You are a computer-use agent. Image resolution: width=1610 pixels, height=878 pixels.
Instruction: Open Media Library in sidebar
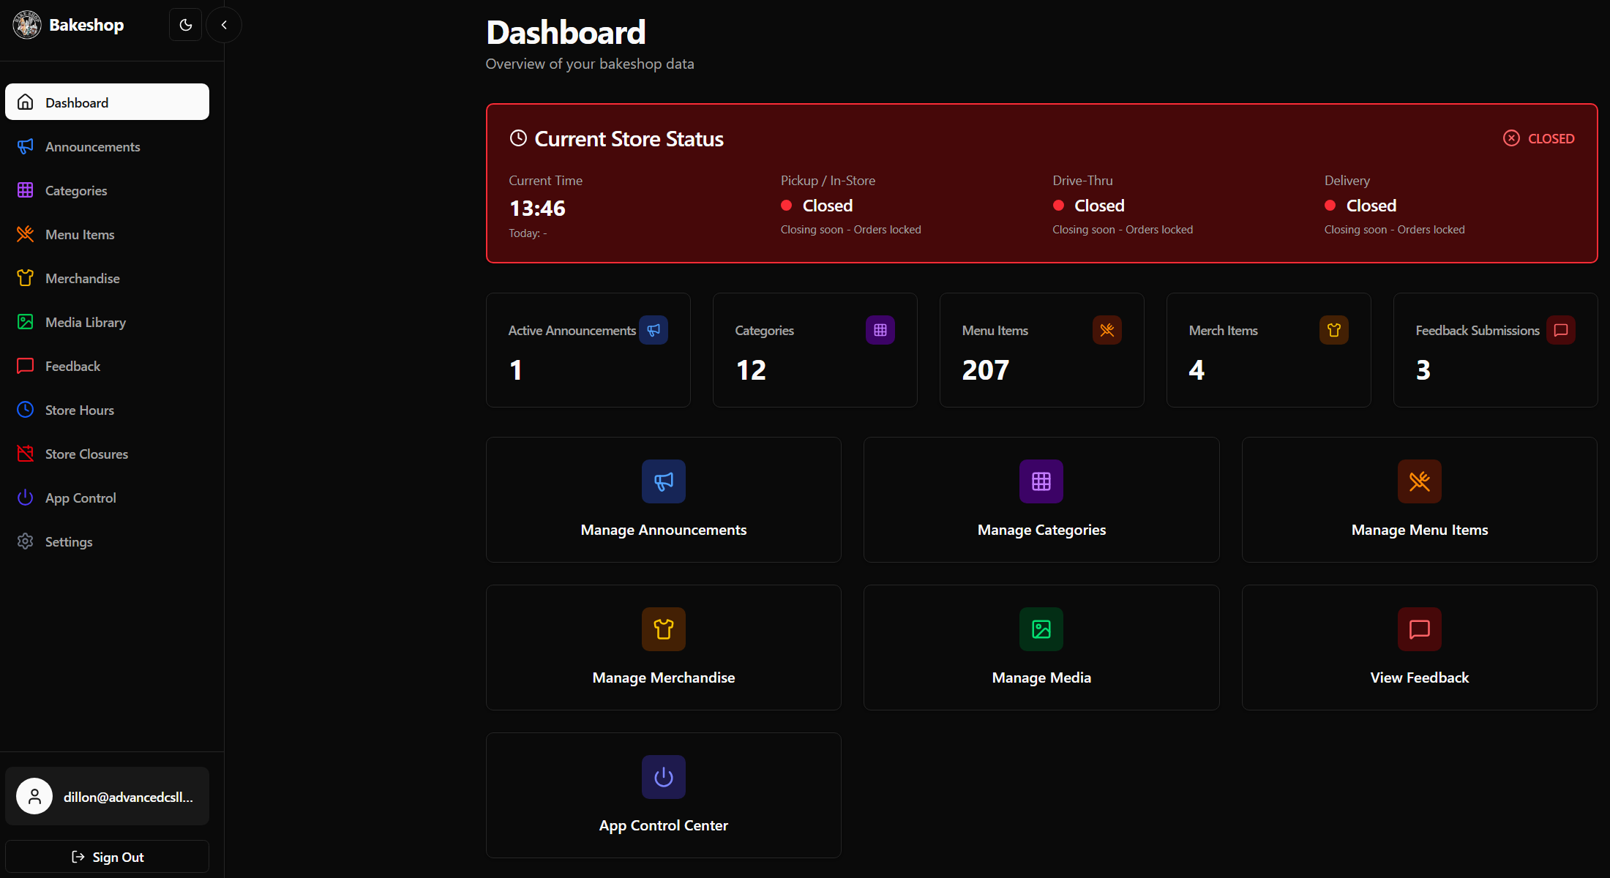click(107, 322)
